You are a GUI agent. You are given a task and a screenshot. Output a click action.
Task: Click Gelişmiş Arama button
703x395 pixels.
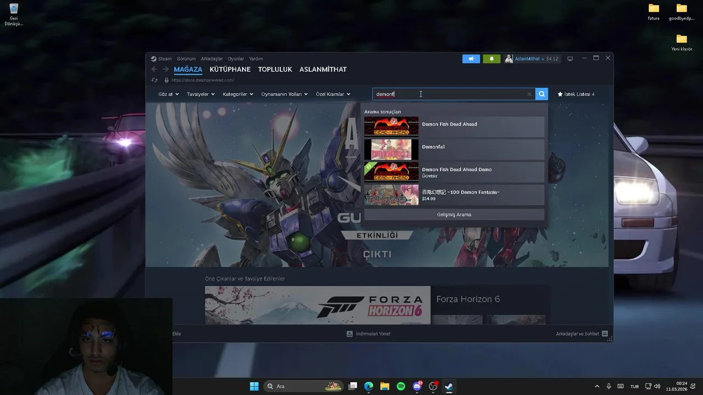(454, 215)
